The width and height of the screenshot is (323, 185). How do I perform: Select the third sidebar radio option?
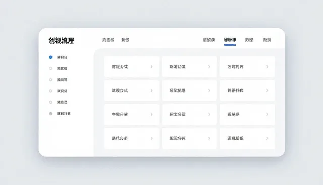[50, 80]
